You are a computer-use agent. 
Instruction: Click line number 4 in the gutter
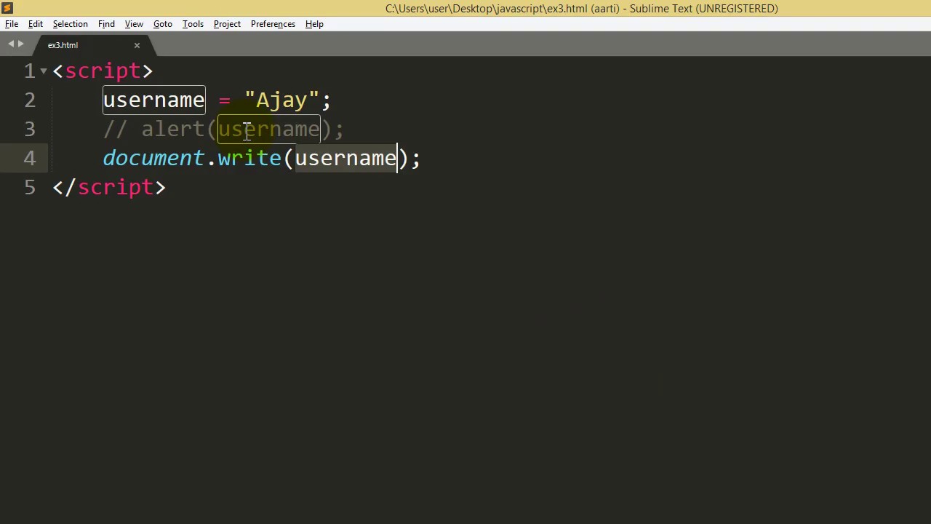[30, 158]
